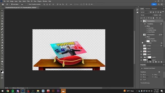Select the Eraser tool

pos(2,40)
